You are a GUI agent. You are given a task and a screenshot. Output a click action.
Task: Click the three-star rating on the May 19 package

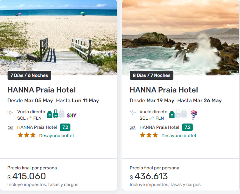click(x=149, y=135)
